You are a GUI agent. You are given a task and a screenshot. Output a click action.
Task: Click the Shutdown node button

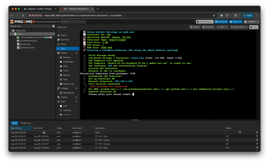(208, 27)
